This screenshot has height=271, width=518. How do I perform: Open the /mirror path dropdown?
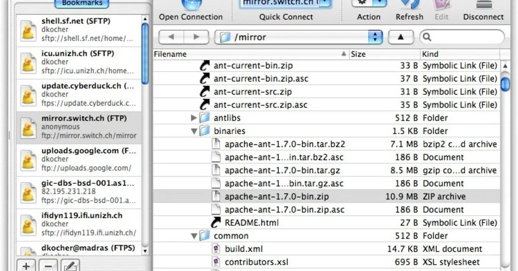coord(299,37)
